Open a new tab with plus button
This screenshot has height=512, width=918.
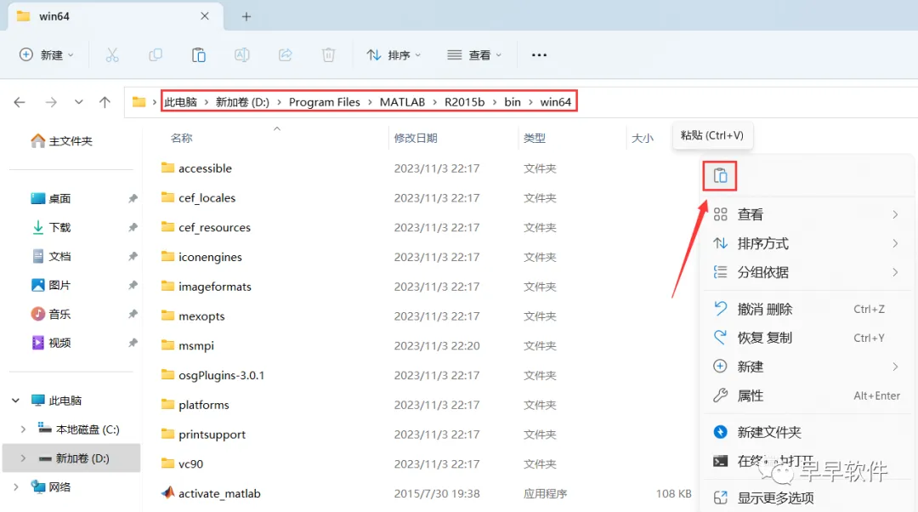(x=246, y=16)
